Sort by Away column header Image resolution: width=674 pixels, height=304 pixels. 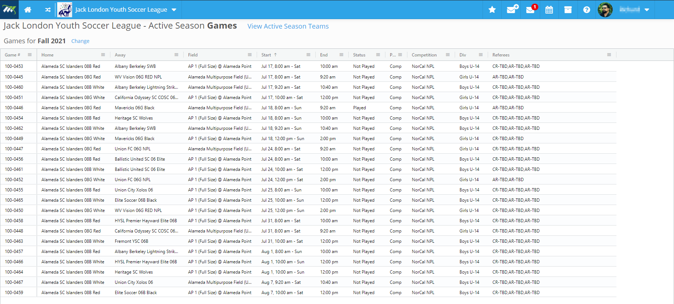point(120,55)
